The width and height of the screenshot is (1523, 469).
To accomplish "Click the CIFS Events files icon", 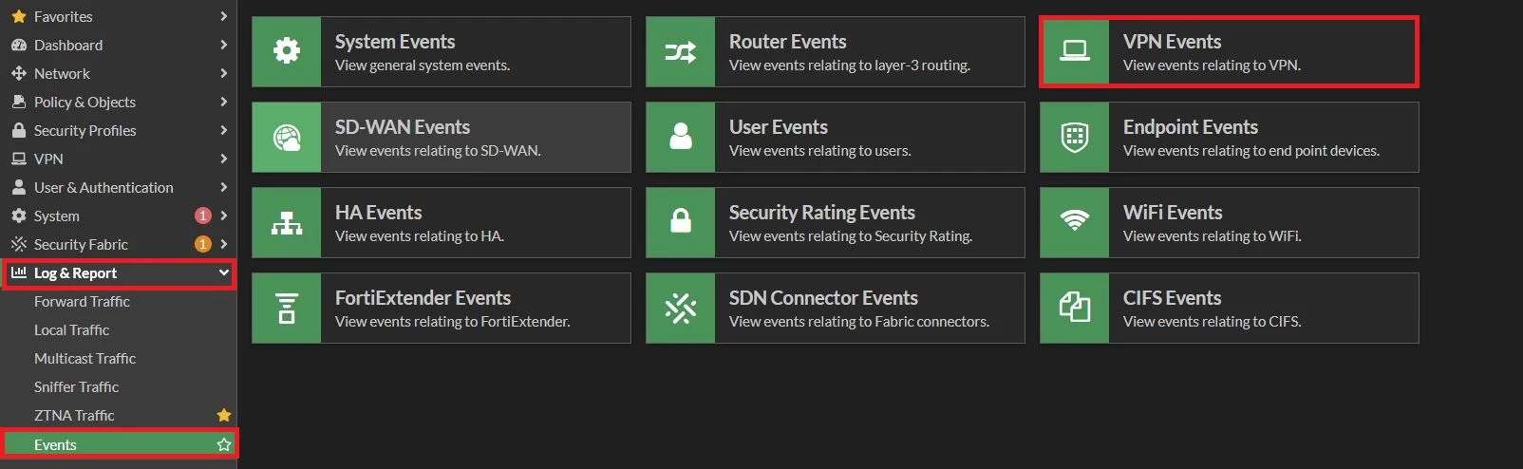I will coord(1075,308).
